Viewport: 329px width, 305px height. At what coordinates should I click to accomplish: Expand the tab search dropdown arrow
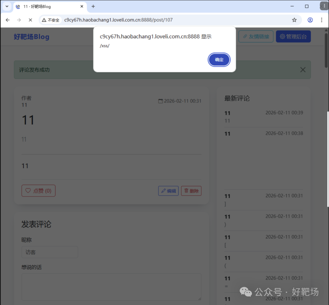7,6
